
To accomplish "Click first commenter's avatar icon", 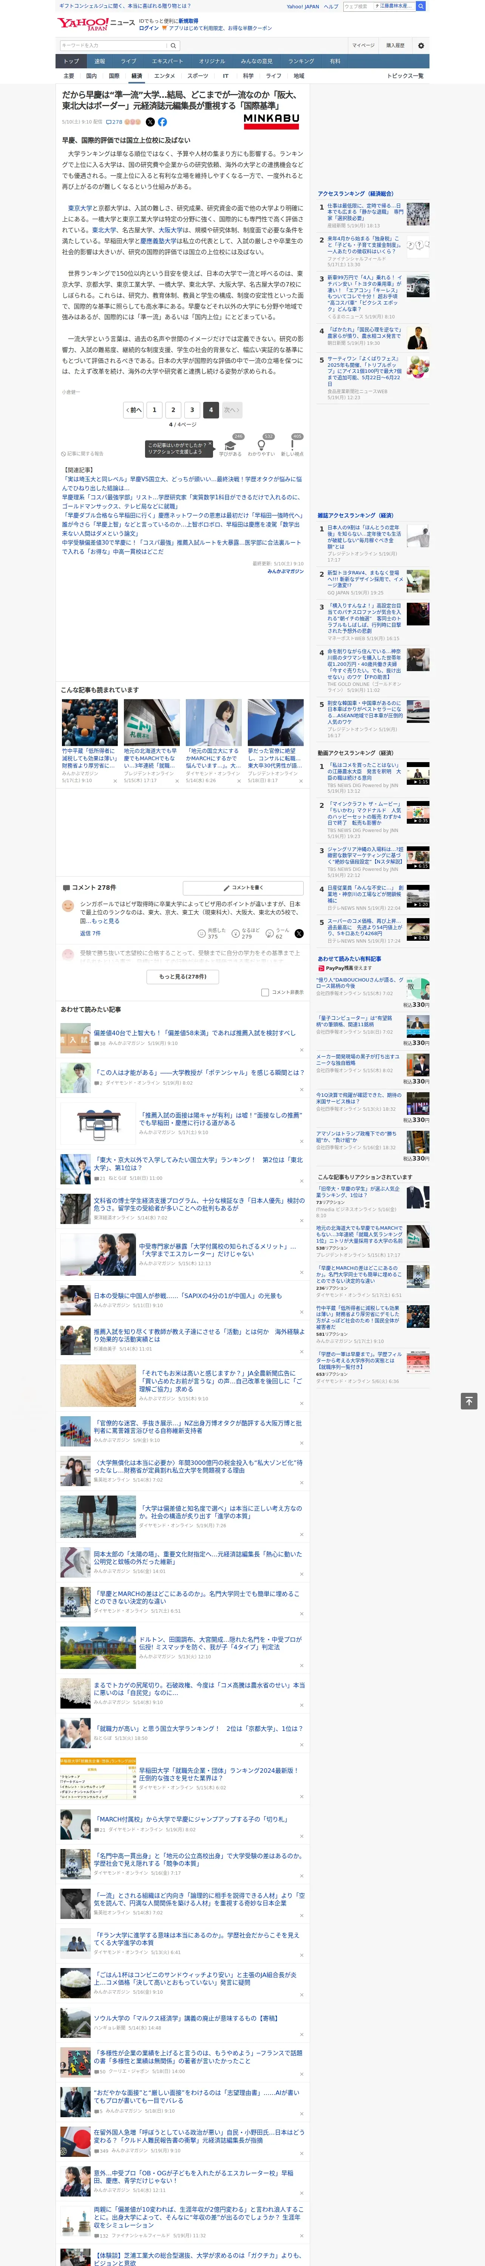I will click(68, 905).
